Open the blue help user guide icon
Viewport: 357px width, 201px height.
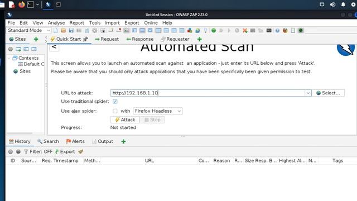tap(277, 30)
